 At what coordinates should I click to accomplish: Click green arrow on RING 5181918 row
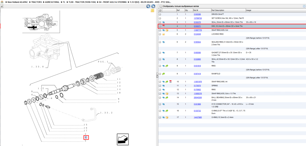coord(167,66)
